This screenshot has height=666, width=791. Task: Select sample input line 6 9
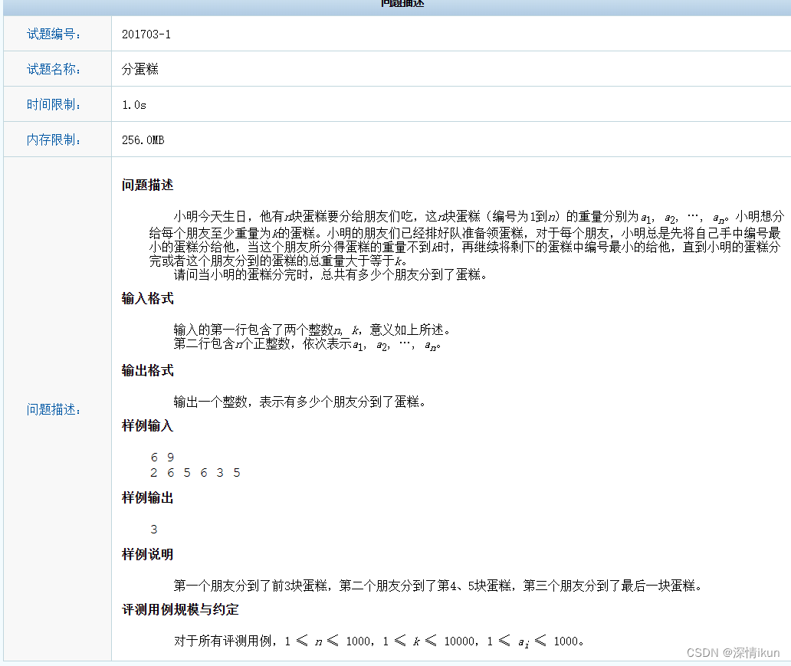tap(162, 458)
